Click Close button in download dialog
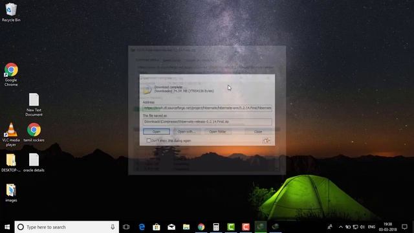Image resolution: width=414 pixels, height=233 pixels. tap(258, 131)
